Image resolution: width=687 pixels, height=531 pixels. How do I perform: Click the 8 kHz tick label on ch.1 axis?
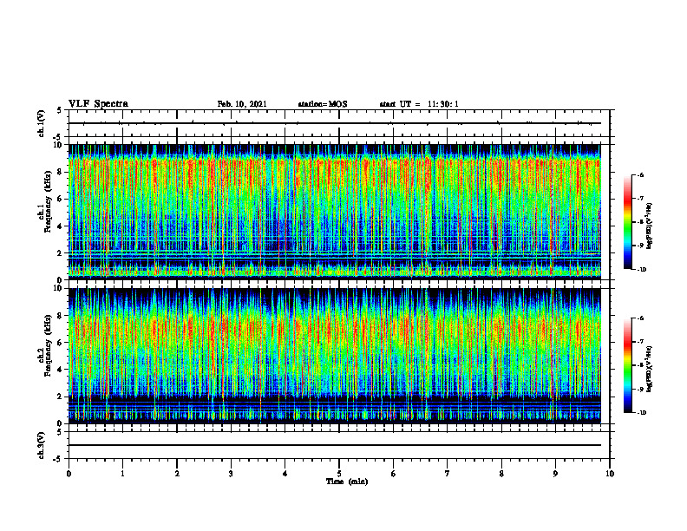pyautogui.click(x=61, y=172)
